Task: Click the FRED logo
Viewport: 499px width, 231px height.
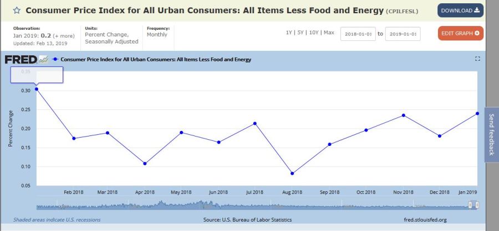Action: coord(21,60)
